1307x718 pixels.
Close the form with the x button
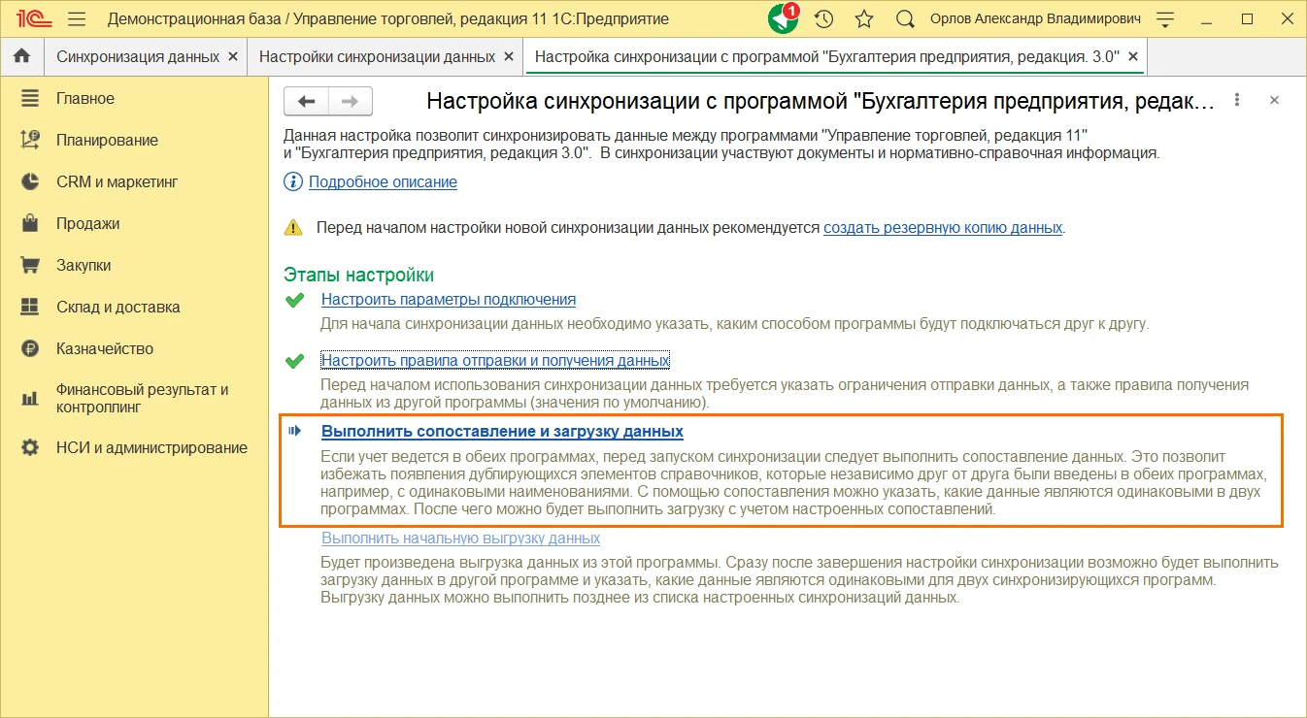(x=1275, y=100)
